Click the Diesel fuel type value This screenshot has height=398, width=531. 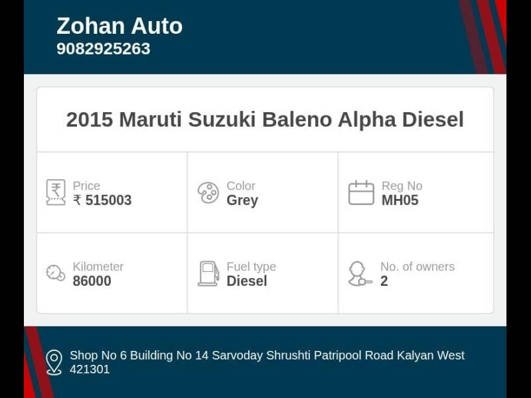pyautogui.click(x=247, y=281)
